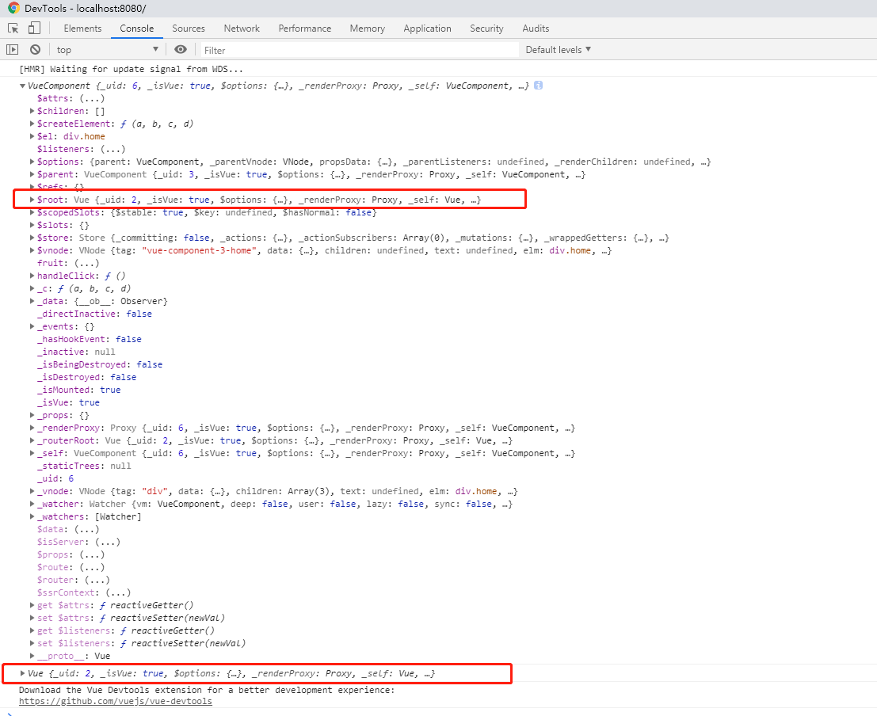
Task: Expand the get $listeners reactiveGetter
Action: click(32, 630)
